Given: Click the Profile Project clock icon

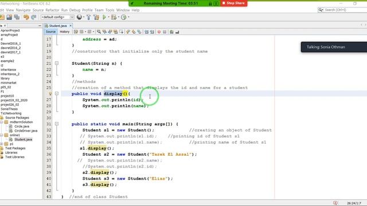Looking at the screenshot, I should [x=124, y=17].
